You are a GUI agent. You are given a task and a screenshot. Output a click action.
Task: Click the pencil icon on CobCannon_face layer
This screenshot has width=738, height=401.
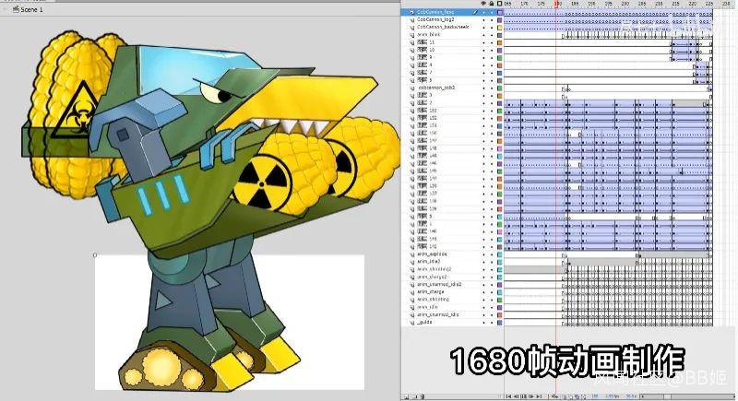pyautogui.click(x=475, y=13)
